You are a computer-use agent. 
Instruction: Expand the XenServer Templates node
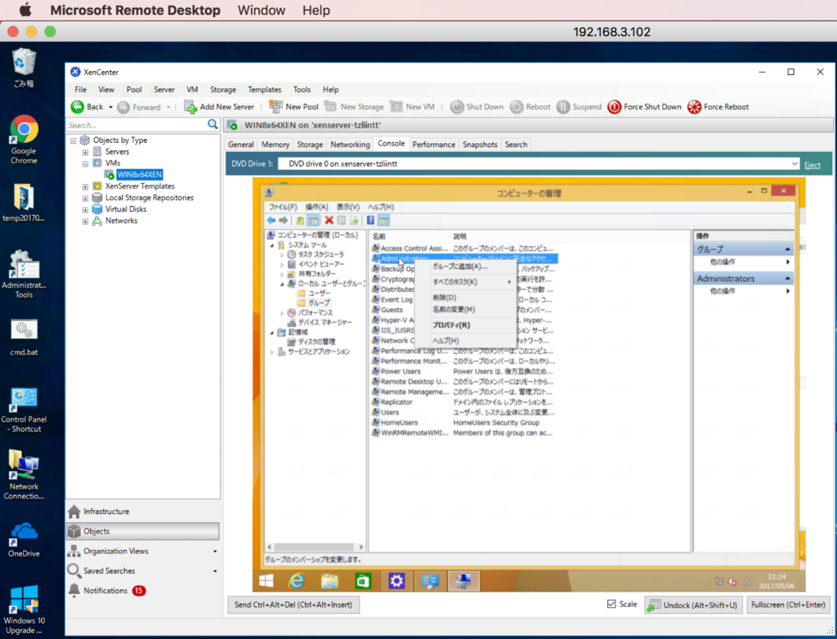(x=85, y=187)
